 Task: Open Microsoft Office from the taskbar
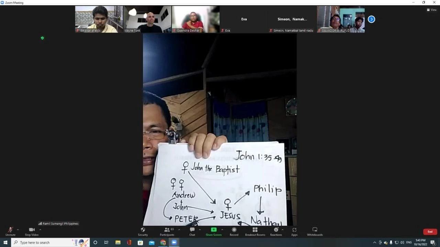[x=129, y=243]
